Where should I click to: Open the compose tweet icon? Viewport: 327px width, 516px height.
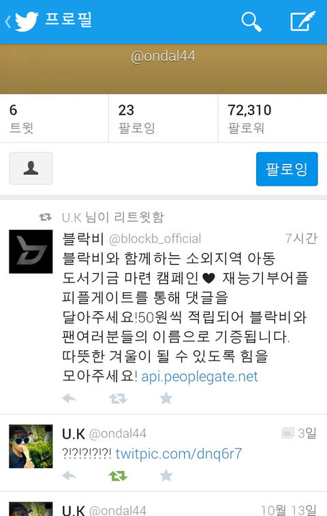coord(302,21)
